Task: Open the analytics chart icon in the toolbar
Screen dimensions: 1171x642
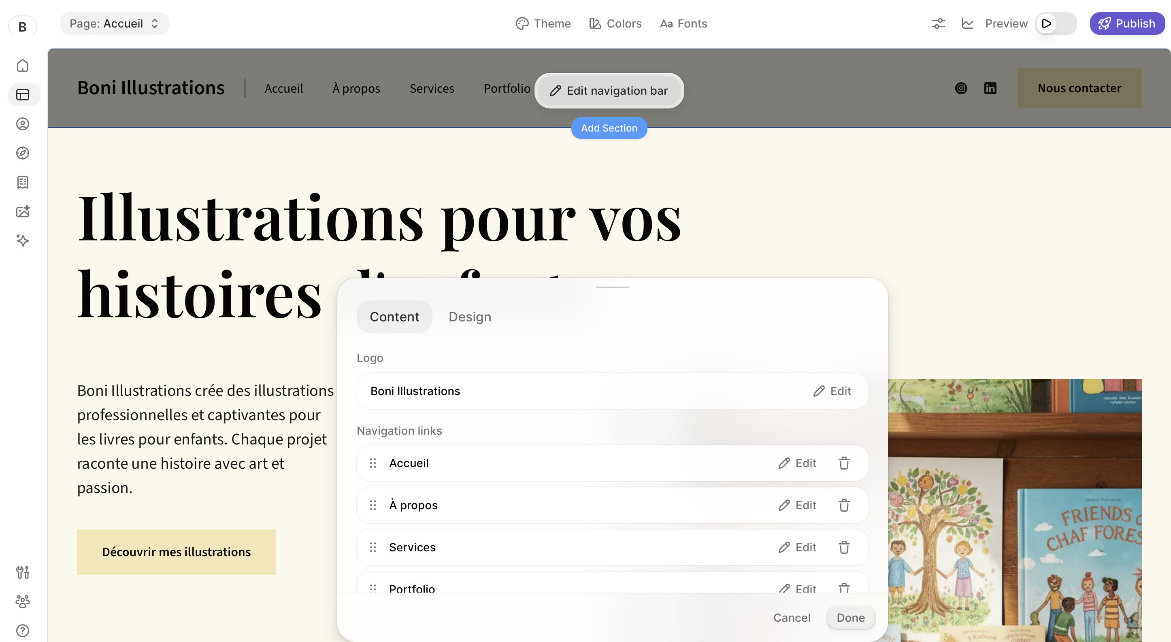Action: (x=967, y=23)
